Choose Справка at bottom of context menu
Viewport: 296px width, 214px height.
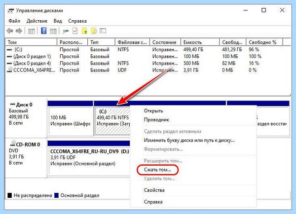tap(193, 202)
